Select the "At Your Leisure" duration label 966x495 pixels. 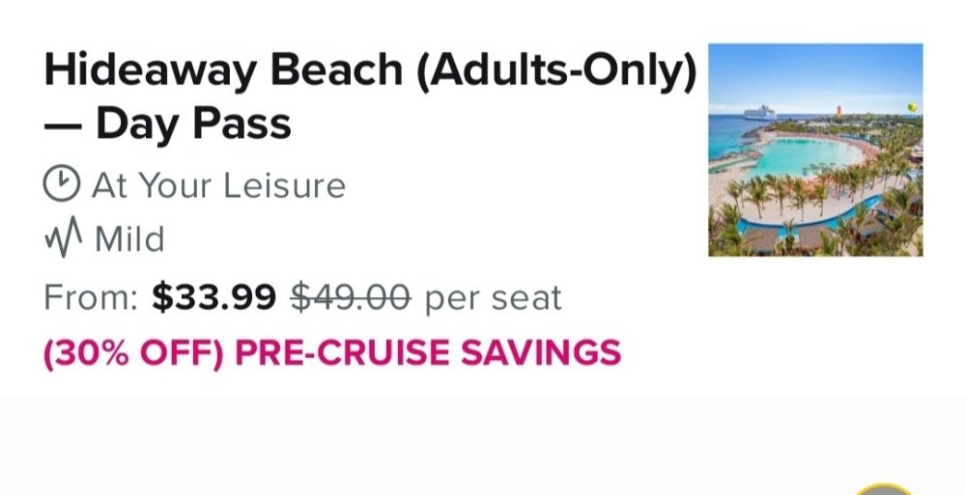pyautogui.click(x=218, y=185)
